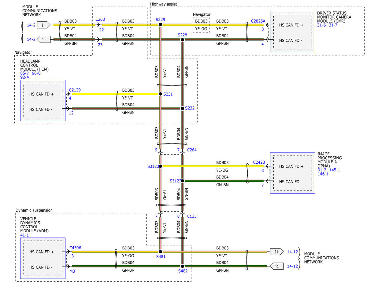Follow the 41-1 VDM reference
Viewport: 367px width, 283px height.
(x=25, y=235)
